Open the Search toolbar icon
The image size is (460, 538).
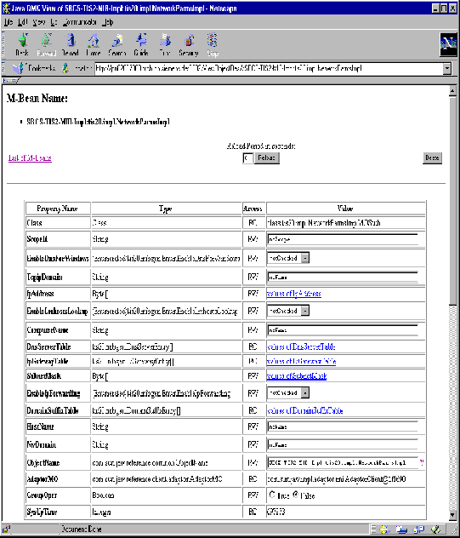116,44
